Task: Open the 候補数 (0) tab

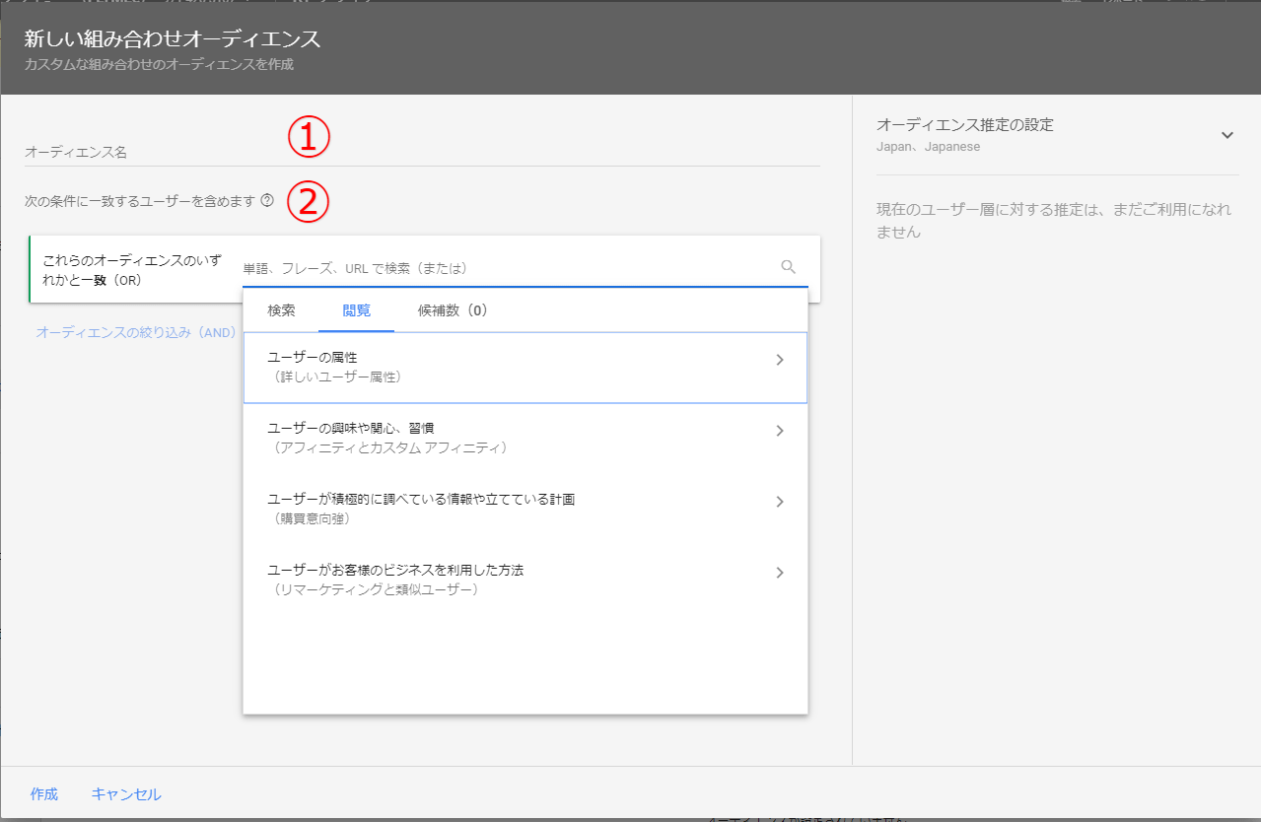Action: [x=453, y=310]
